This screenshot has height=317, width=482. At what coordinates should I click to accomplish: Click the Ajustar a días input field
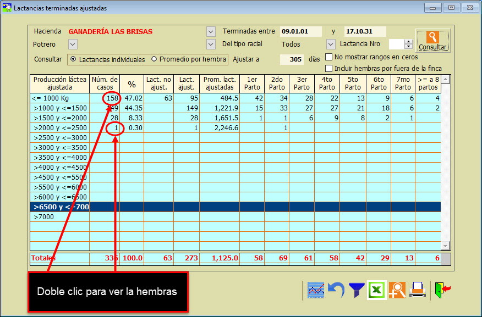[x=292, y=59]
